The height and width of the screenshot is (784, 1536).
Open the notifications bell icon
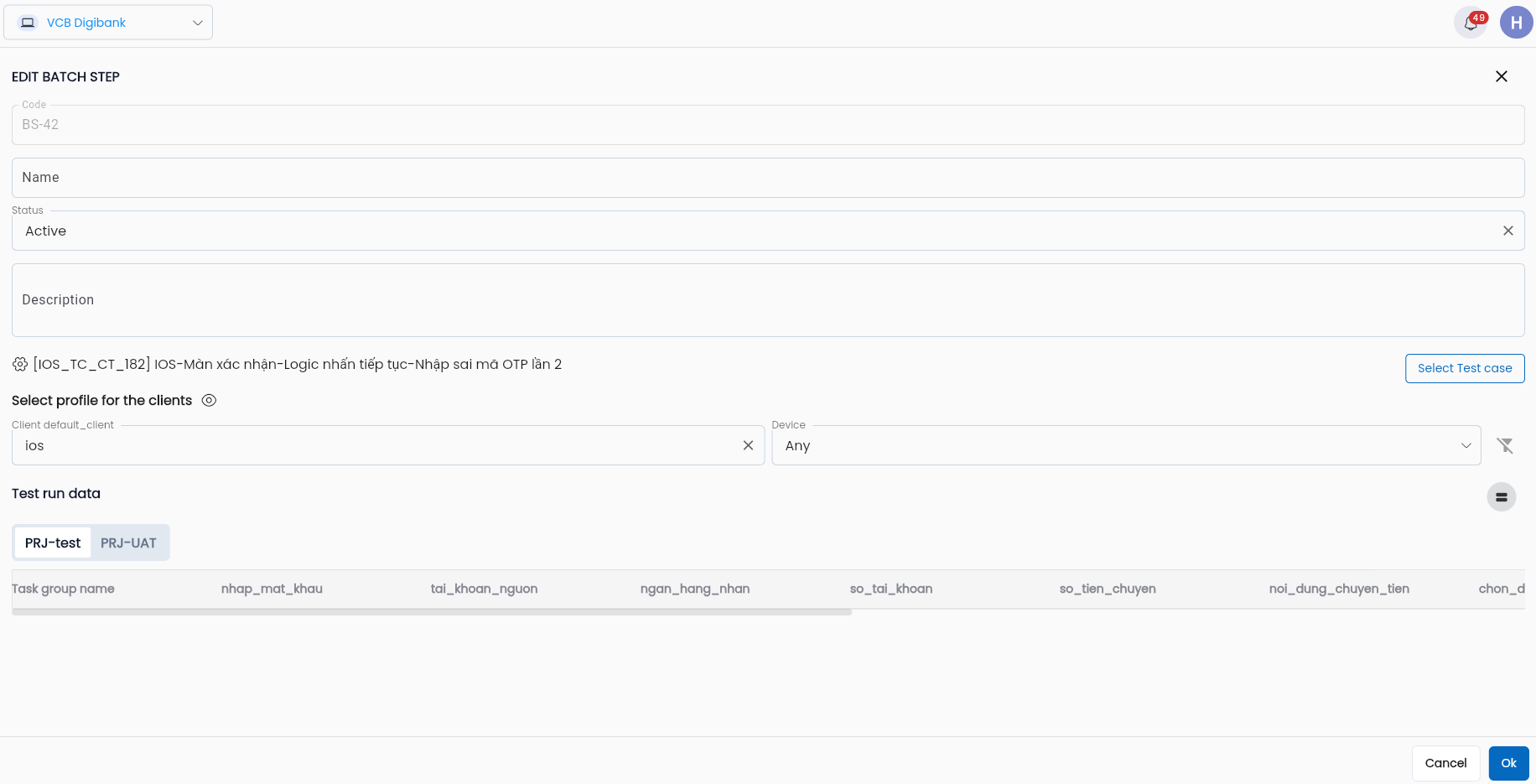pyautogui.click(x=1471, y=23)
